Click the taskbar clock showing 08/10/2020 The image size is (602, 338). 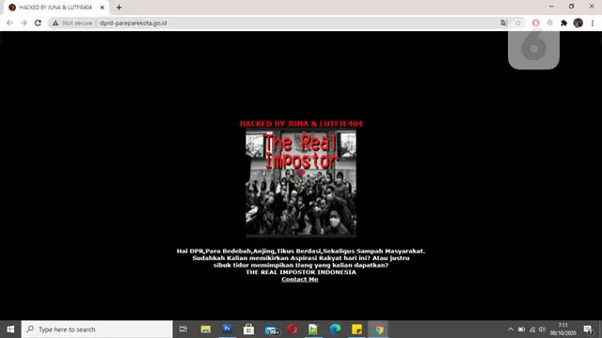tap(562, 330)
